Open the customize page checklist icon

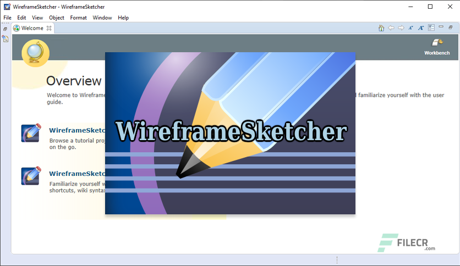(x=431, y=27)
